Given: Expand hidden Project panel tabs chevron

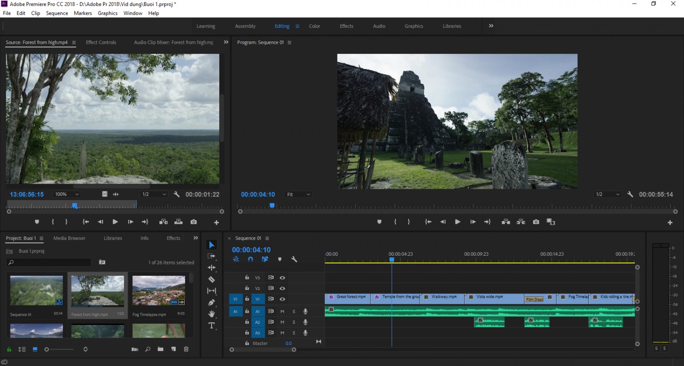Looking at the screenshot, I should point(196,238).
